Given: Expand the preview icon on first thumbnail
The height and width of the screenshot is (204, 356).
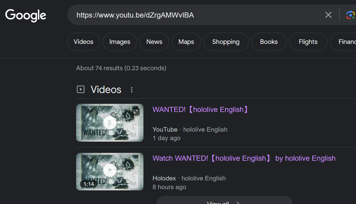Looking at the screenshot, I should point(136,111).
